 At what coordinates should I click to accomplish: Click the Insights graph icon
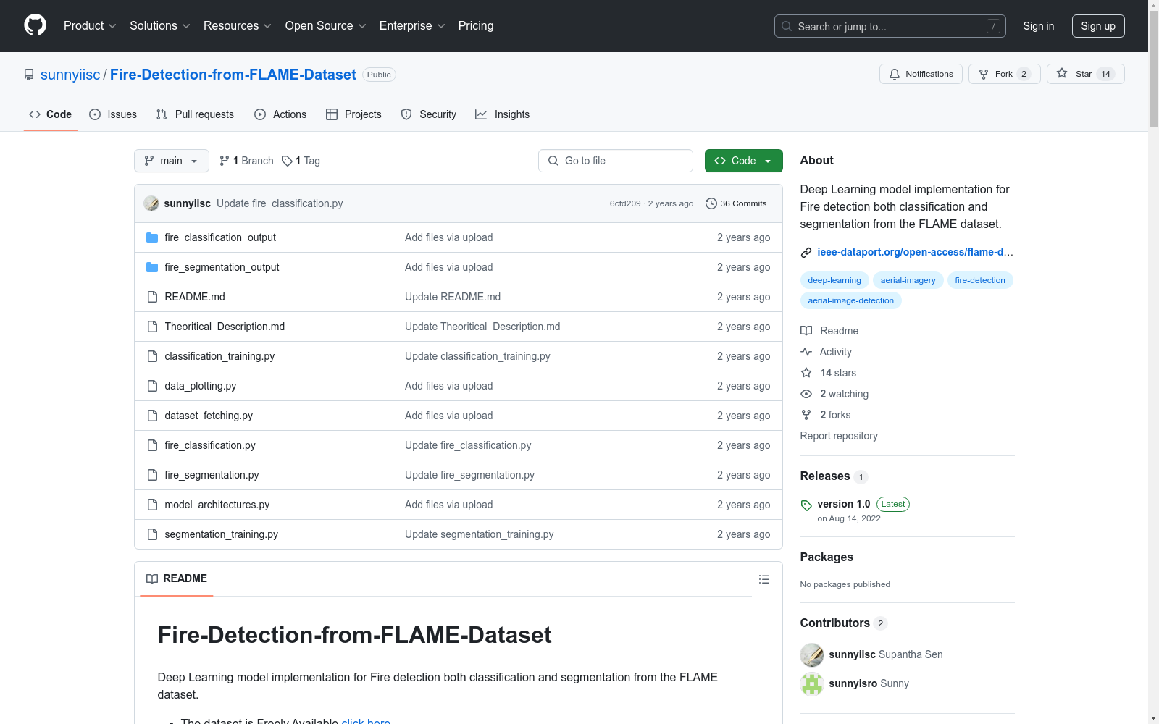coord(481,114)
